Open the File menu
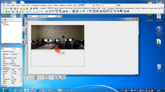Screen dimensions: 165x92 tap(4, 5)
